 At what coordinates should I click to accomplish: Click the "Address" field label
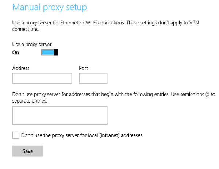(x=21, y=68)
